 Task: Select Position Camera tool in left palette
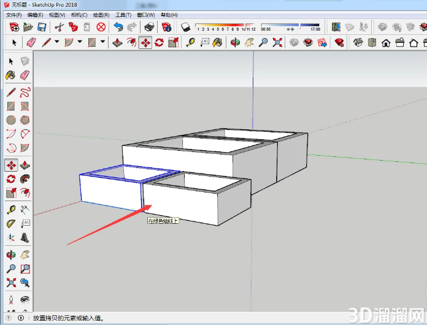point(11,300)
